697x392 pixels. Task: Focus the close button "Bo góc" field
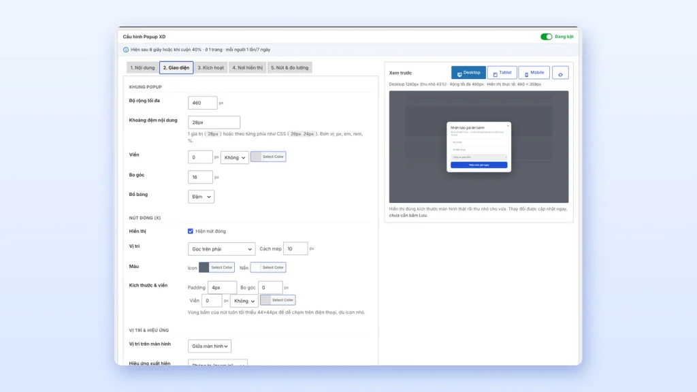tap(270, 288)
